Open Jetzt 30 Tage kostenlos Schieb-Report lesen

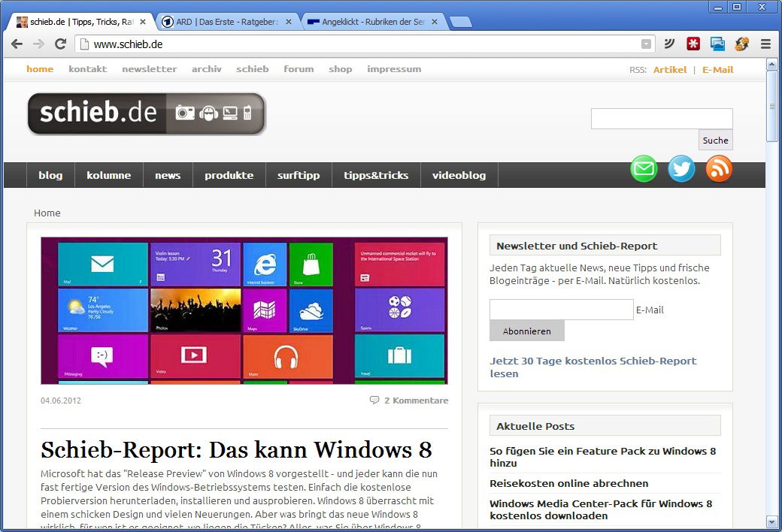pyautogui.click(x=593, y=367)
